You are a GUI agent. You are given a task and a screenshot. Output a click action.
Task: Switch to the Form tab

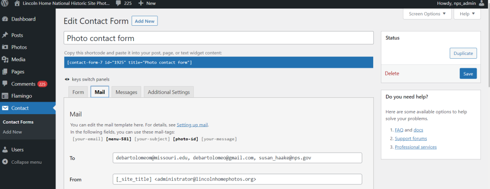(x=78, y=92)
